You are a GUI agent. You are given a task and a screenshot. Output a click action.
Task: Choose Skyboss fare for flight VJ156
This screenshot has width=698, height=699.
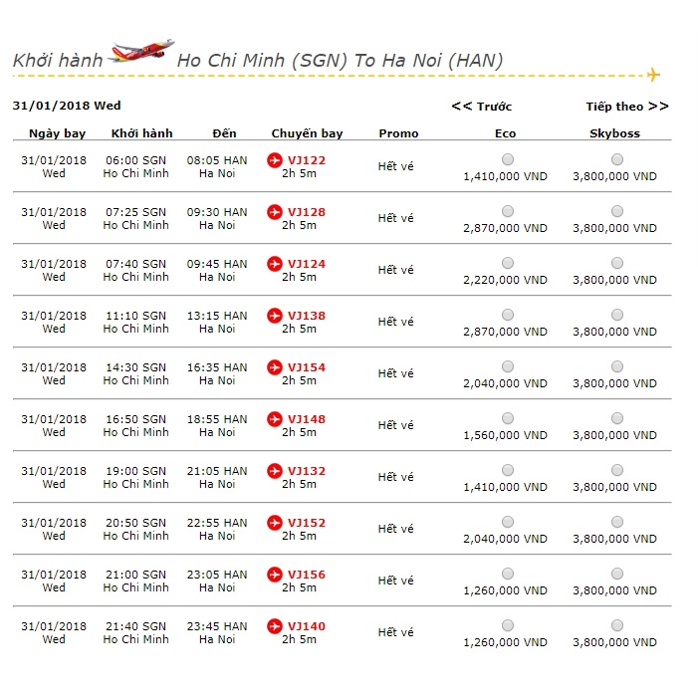(x=617, y=574)
